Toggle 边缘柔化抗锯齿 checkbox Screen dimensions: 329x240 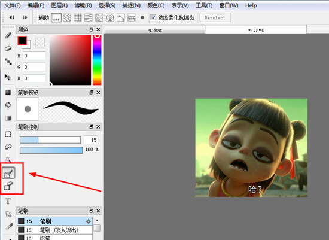[153, 17]
